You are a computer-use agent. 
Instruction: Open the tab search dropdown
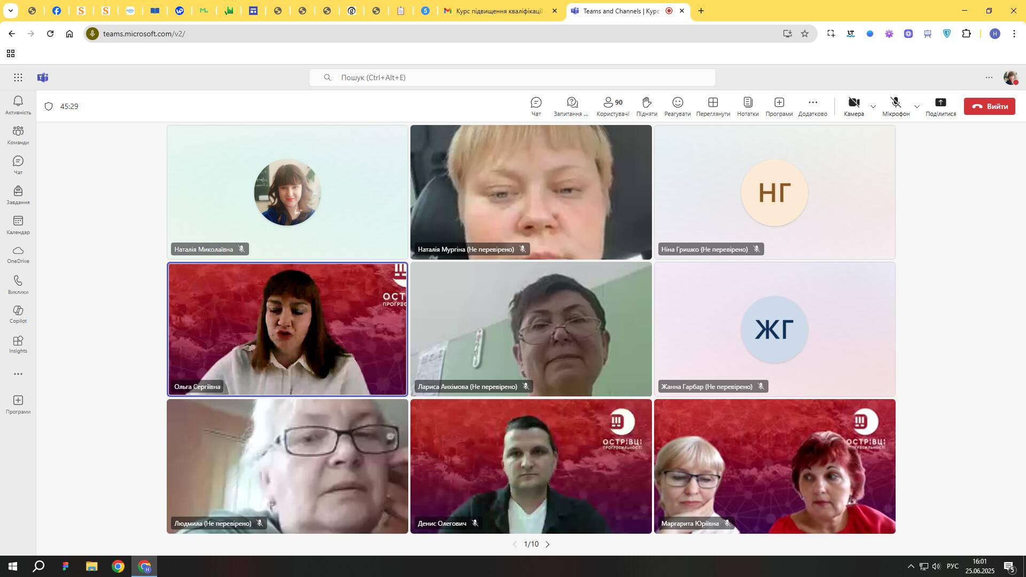10,11
